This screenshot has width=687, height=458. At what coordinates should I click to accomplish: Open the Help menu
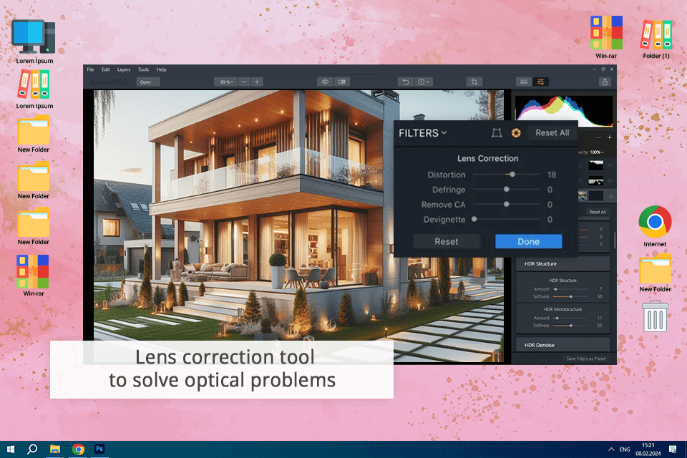tap(161, 69)
